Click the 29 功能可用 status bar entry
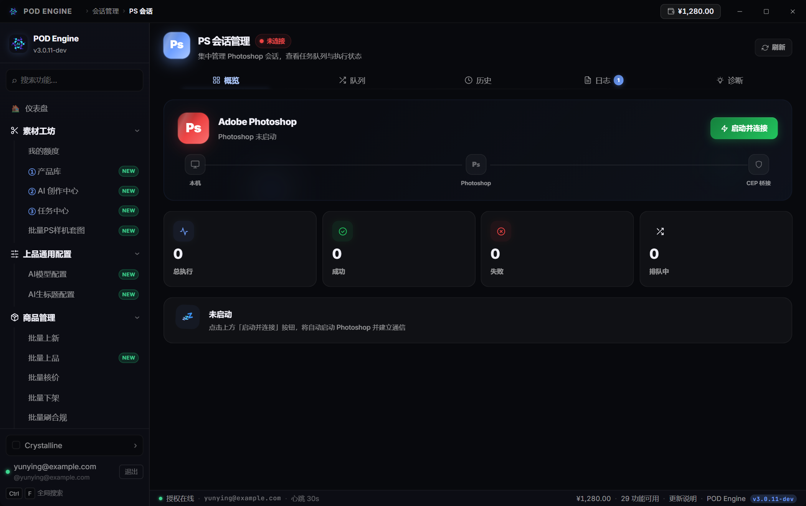 [640, 498]
